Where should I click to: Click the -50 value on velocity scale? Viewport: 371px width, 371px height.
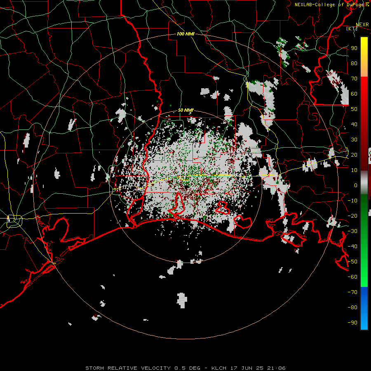point(352,262)
